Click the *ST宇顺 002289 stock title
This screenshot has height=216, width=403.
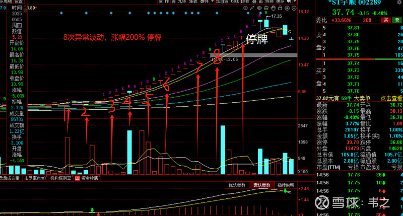[359, 3]
